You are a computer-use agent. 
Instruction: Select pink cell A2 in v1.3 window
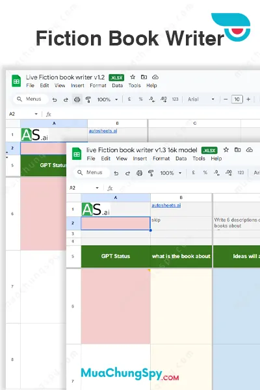[x=116, y=223]
